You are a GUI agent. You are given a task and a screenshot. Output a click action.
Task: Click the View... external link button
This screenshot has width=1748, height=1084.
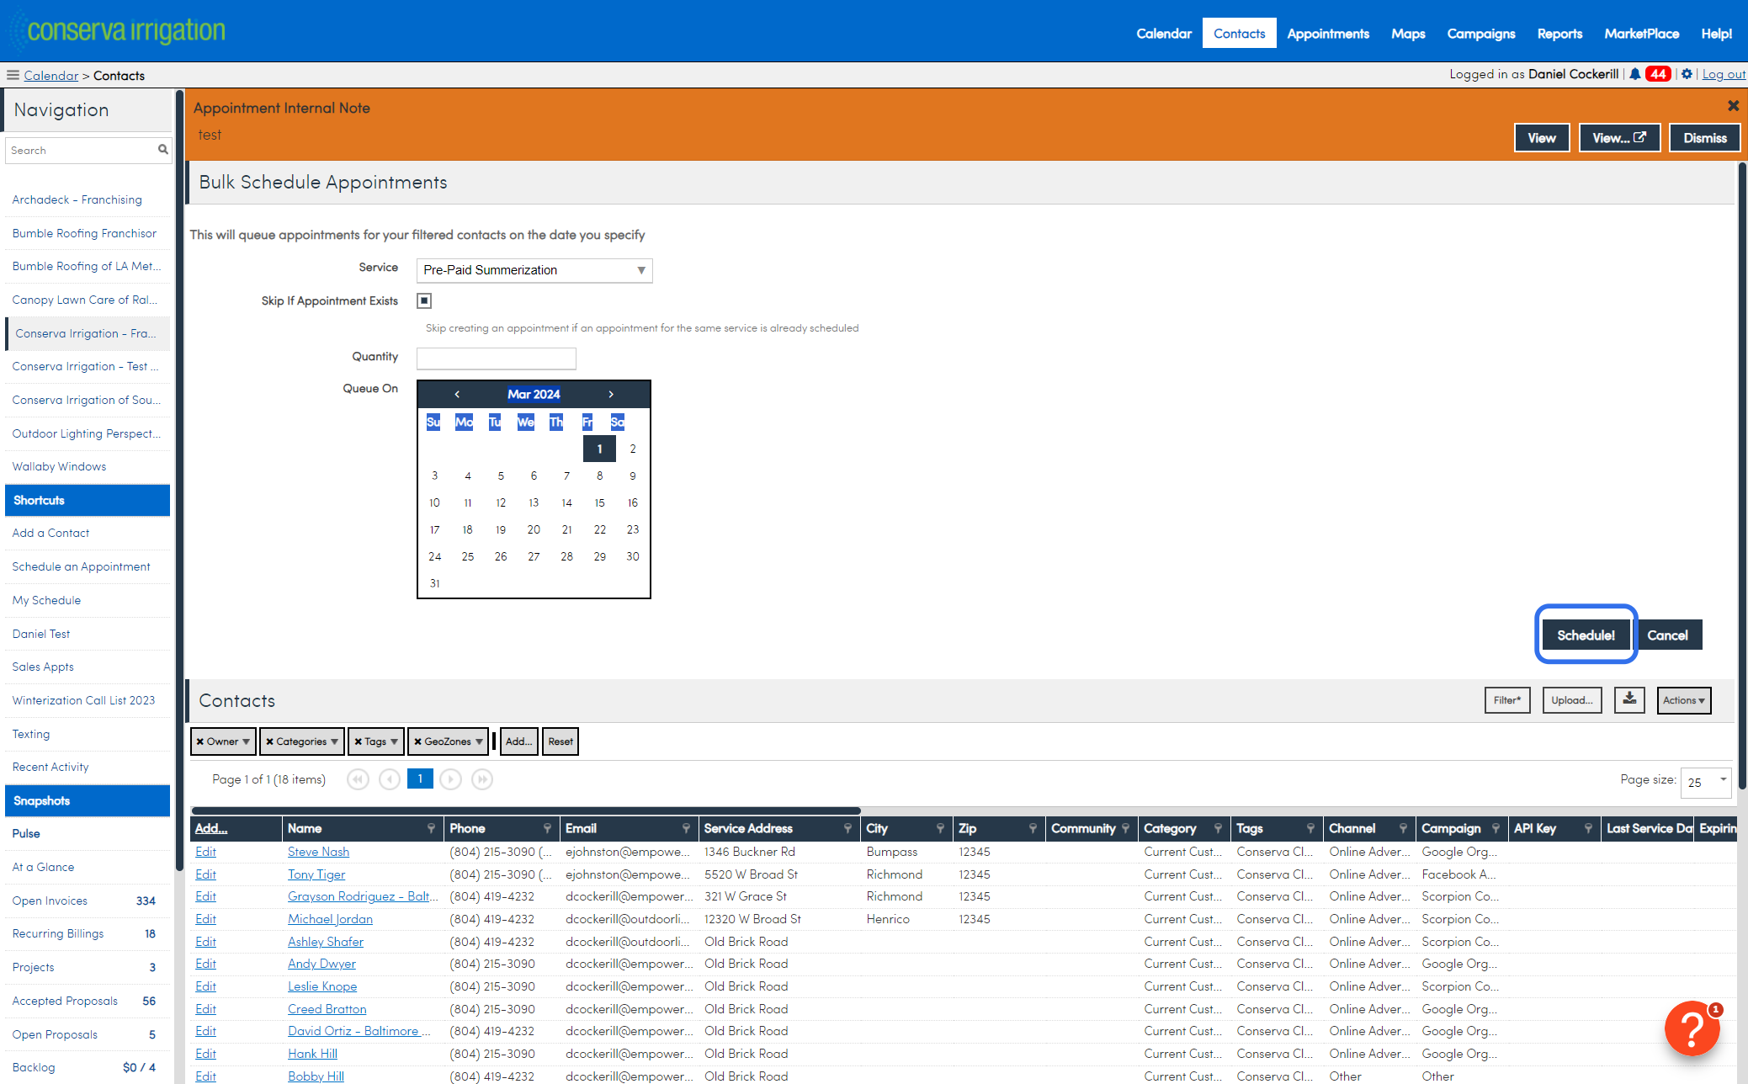[x=1619, y=138]
